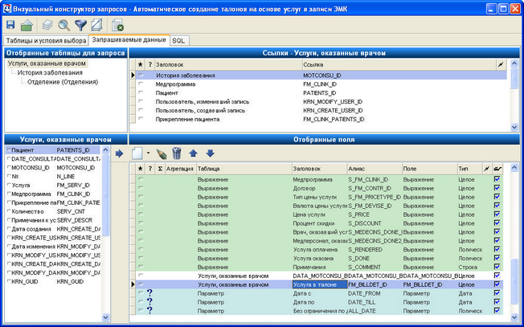
Task: Click the new field page icon
Action: 137,153
